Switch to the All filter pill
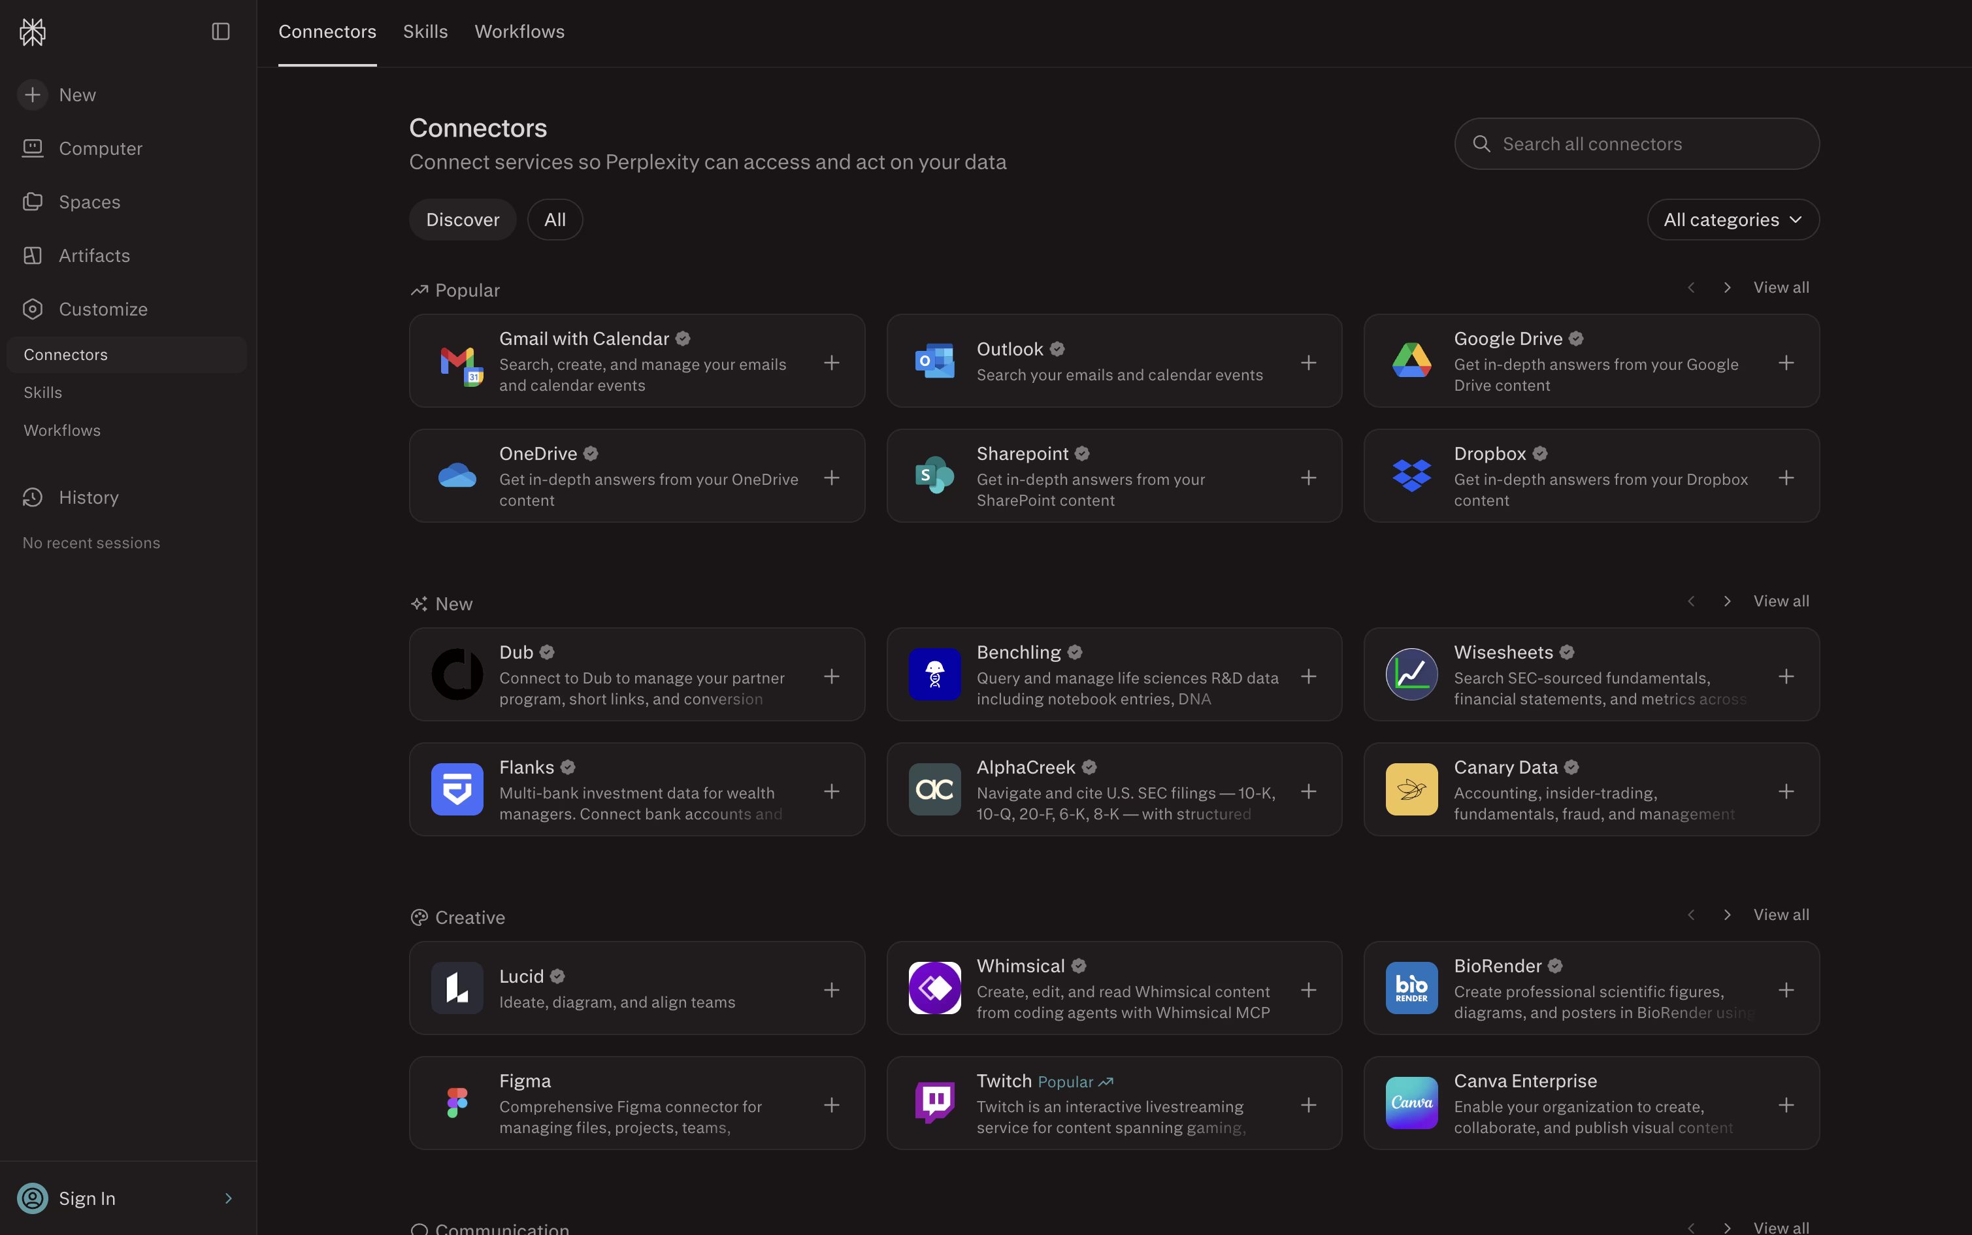This screenshot has height=1235, width=1972. click(555, 220)
